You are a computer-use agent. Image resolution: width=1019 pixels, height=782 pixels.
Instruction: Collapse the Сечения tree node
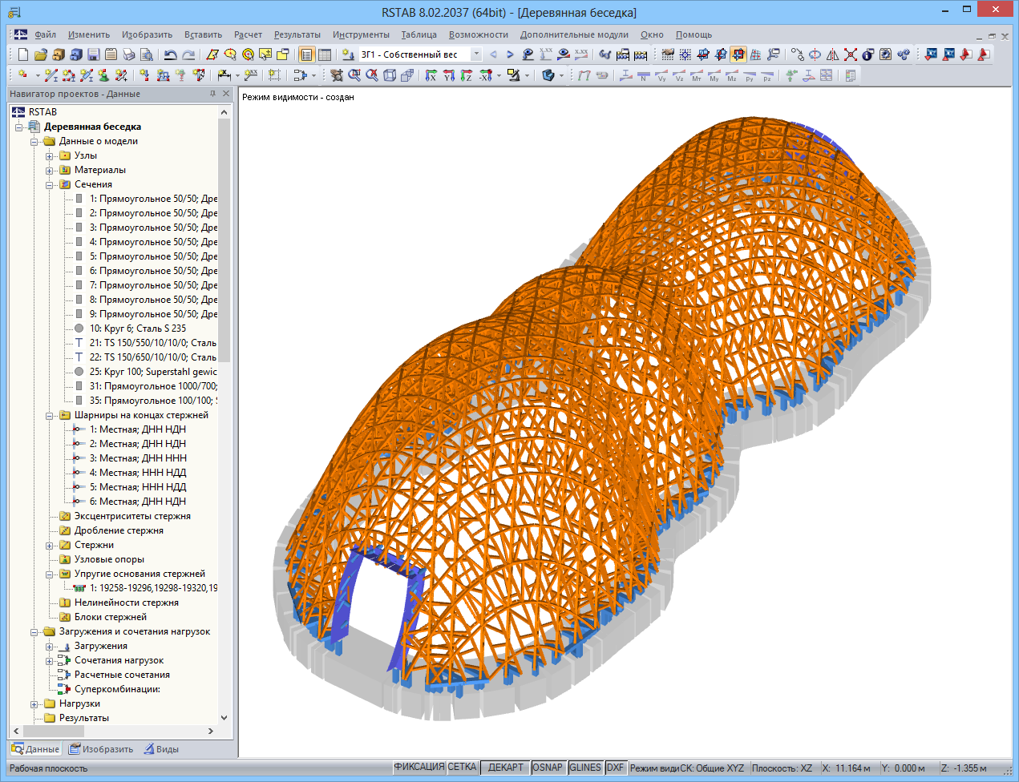tap(50, 185)
